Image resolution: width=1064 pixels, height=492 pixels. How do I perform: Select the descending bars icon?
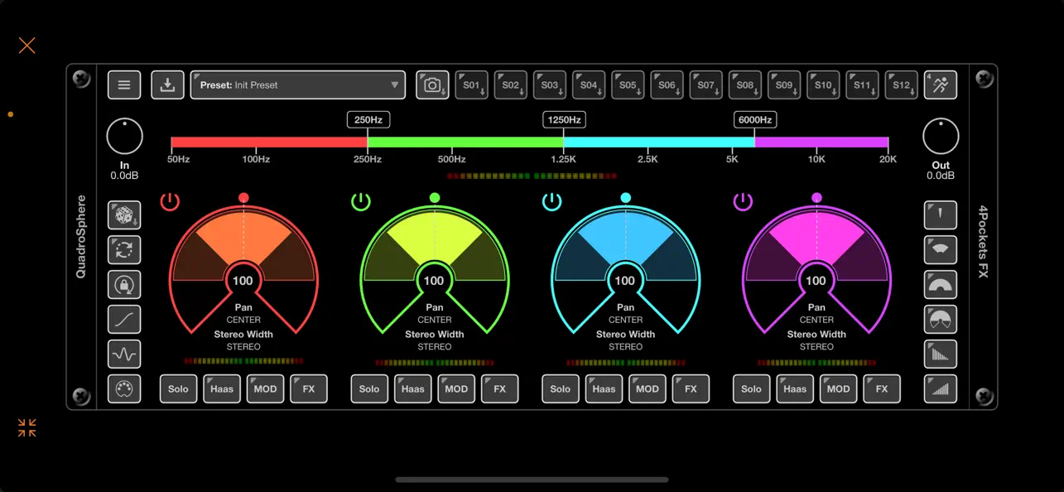click(x=940, y=354)
